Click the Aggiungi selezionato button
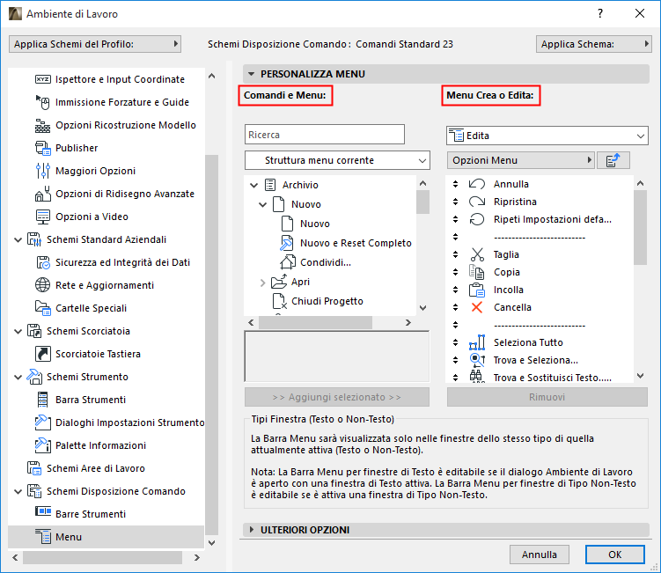 pos(337,397)
